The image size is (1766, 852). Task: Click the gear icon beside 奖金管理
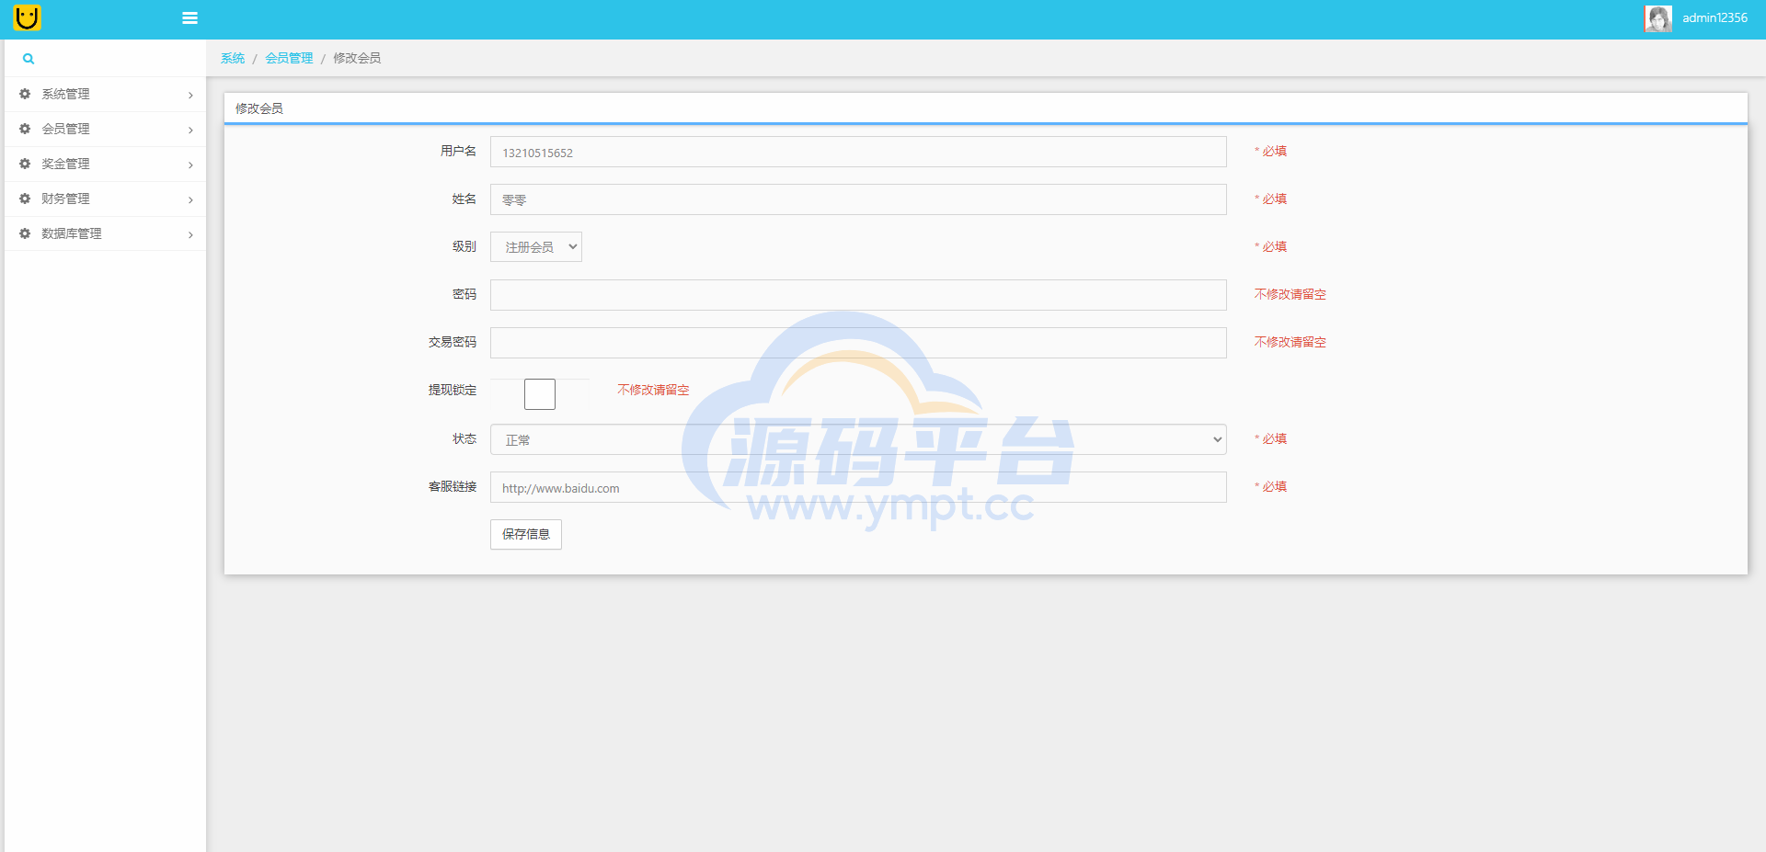pyautogui.click(x=25, y=164)
